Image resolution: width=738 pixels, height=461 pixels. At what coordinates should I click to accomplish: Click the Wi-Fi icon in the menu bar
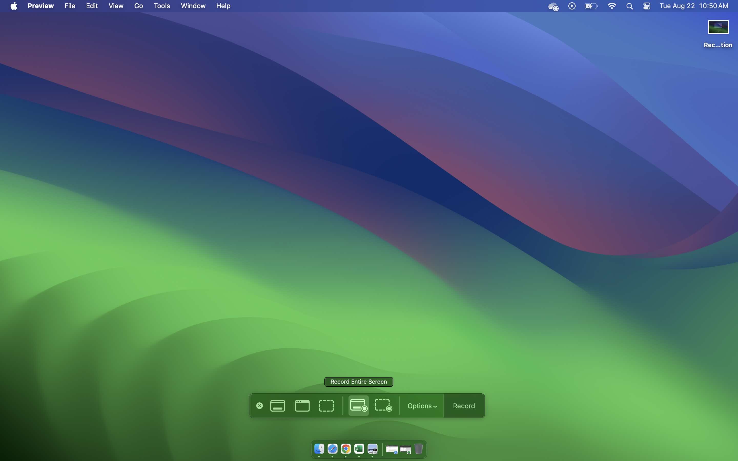[612, 6]
